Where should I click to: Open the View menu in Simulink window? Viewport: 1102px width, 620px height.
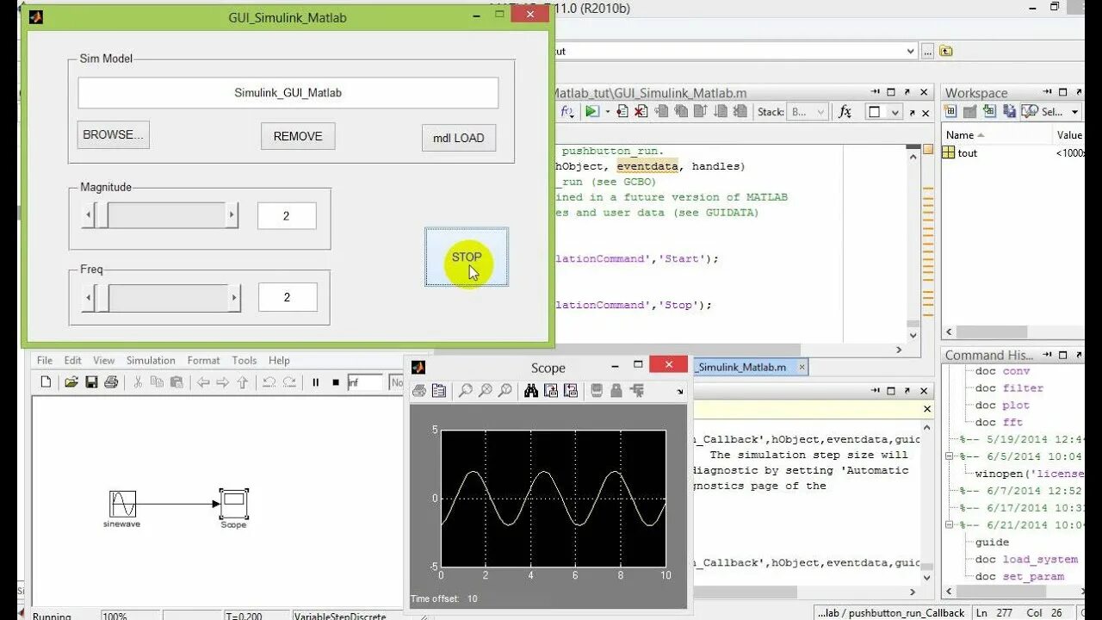(x=104, y=361)
